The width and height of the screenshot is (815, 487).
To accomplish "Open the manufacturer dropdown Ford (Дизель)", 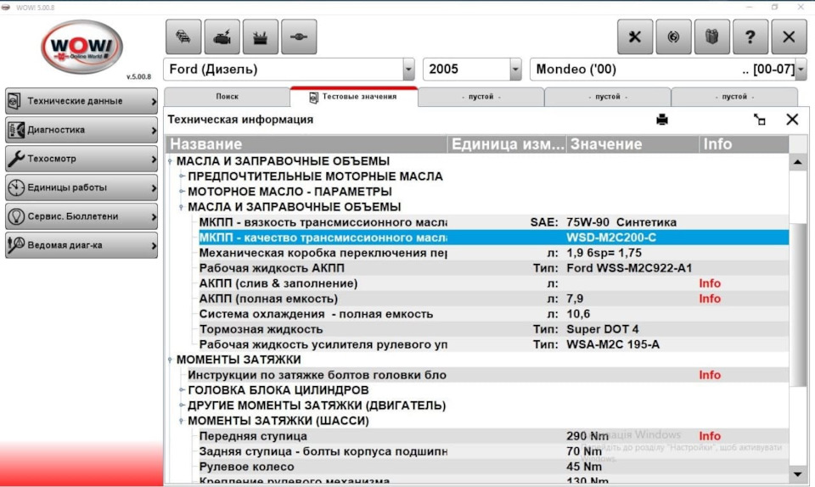I will tap(408, 69).
